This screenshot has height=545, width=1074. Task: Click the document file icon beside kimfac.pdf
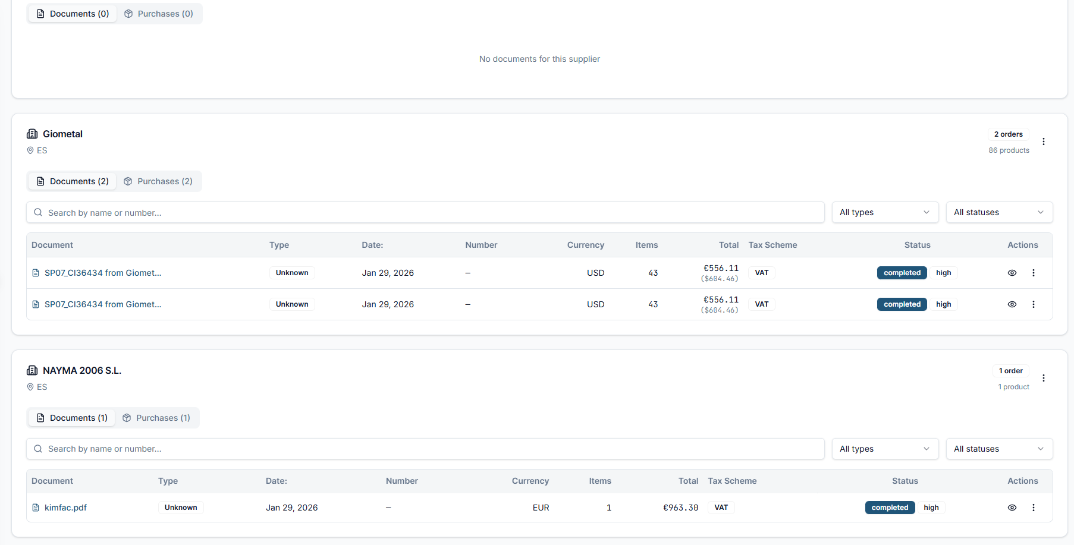35,508
